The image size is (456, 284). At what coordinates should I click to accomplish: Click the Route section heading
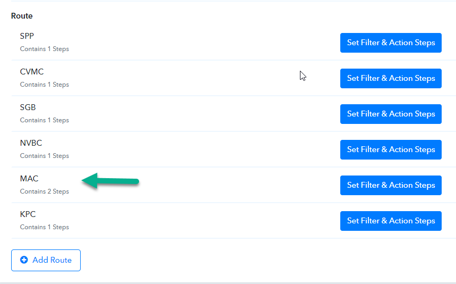(x=22, y=16)
